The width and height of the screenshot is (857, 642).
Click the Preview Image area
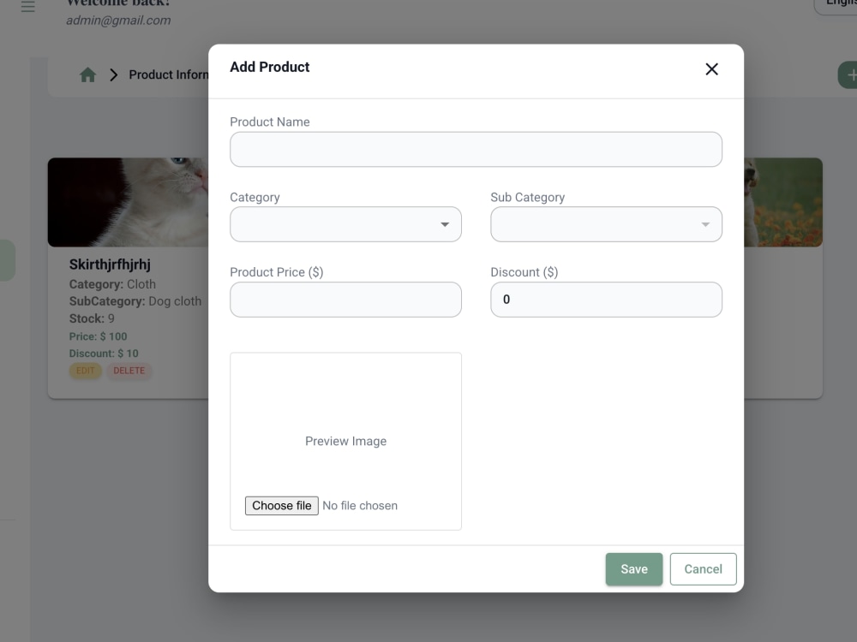345,441
